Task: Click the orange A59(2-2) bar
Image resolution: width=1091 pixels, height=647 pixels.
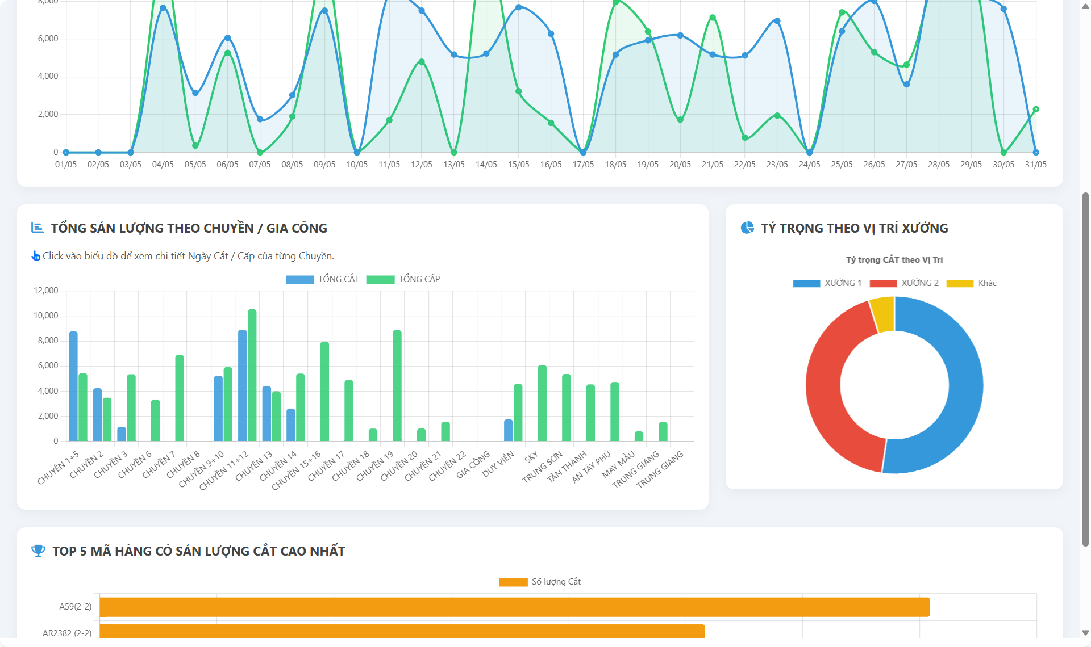Action: [x=515, y=607]
